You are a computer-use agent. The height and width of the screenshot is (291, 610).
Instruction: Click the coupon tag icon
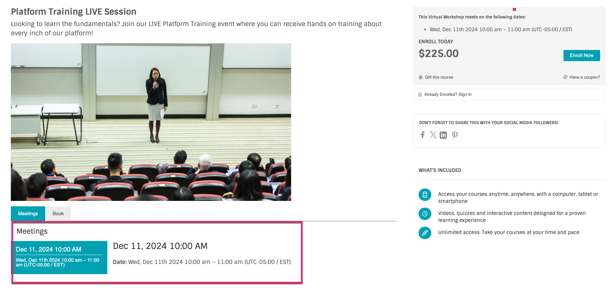point(565,77)
